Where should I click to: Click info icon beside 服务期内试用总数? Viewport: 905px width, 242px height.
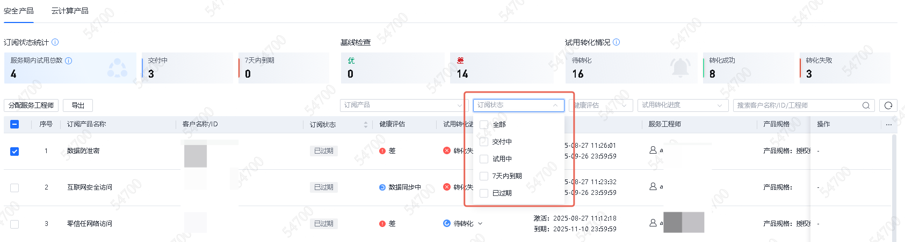(x=69, y=61)
